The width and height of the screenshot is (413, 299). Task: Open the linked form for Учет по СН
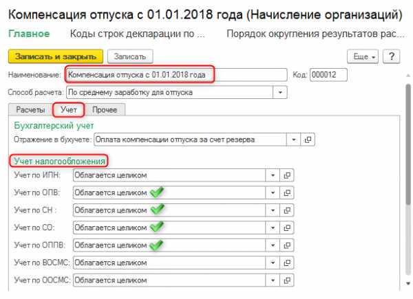288,210
